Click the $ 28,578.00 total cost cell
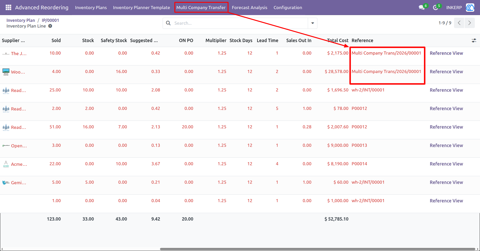 pos(337,72)
